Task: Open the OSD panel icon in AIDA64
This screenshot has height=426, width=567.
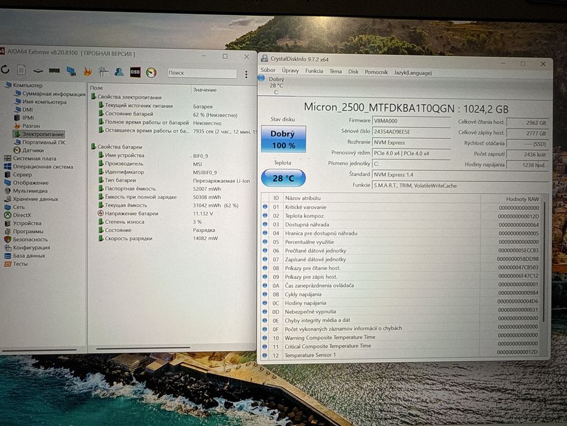Action: click(136, 72)
